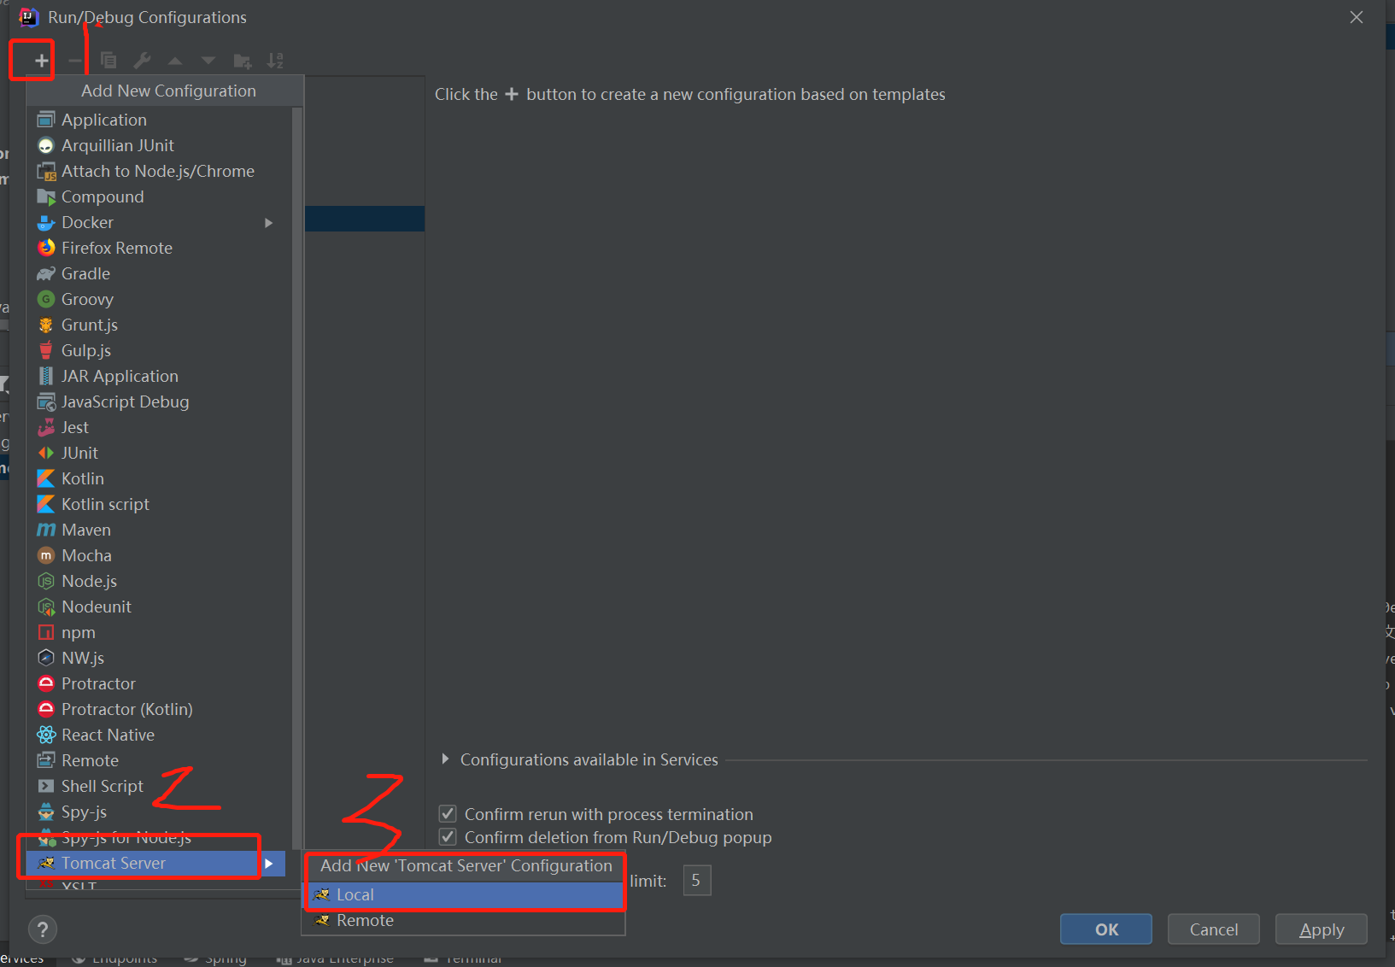Click the Move Up arrow icon
The width and height of the screenshot is (1395, 967).
pyautogui.click(x=175, y=61)
